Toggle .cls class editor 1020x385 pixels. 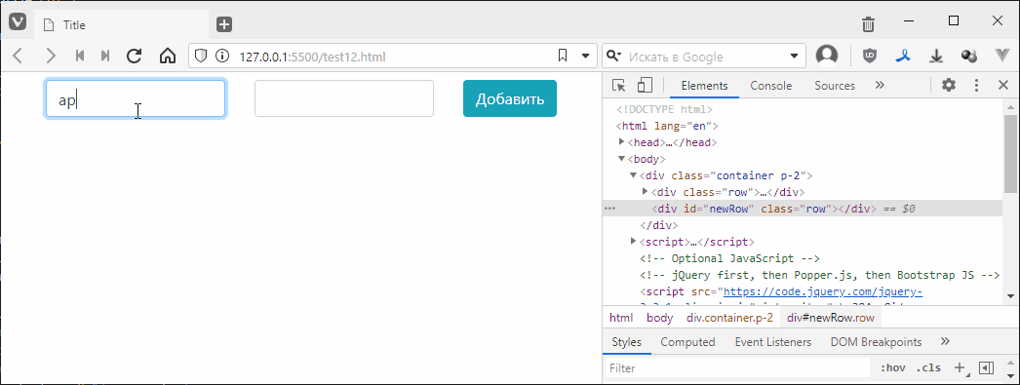coord(928,368)
